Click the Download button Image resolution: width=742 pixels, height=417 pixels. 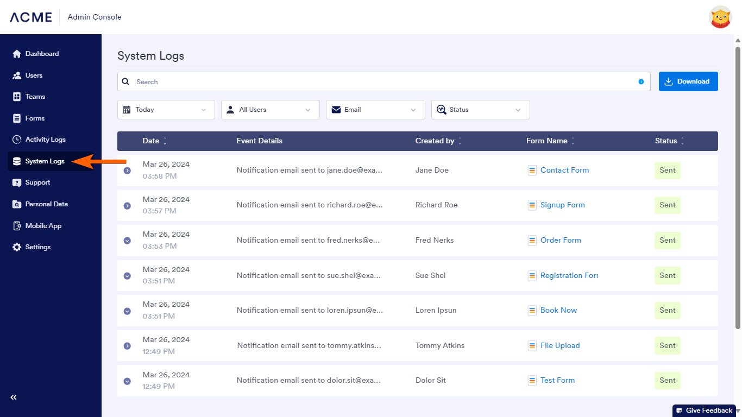click(688, 81)
